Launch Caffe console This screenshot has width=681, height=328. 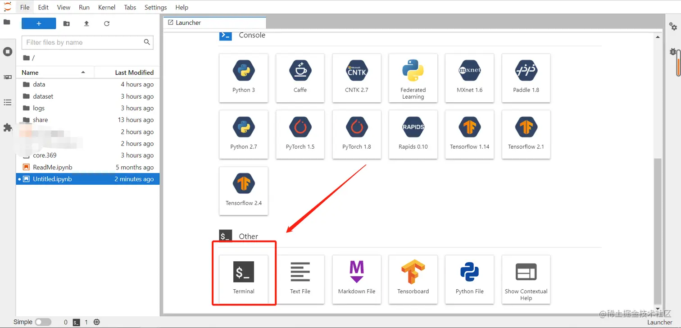point(300,77)
